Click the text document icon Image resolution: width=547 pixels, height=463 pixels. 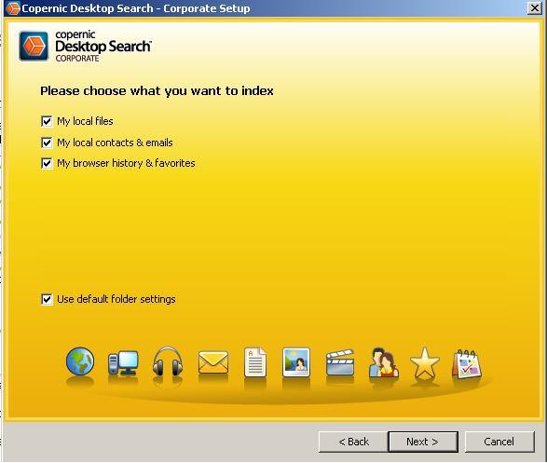[x=255, y=362]
